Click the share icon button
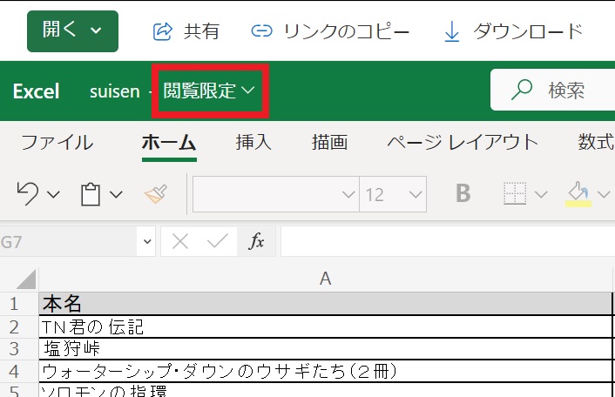 (162, 31)
